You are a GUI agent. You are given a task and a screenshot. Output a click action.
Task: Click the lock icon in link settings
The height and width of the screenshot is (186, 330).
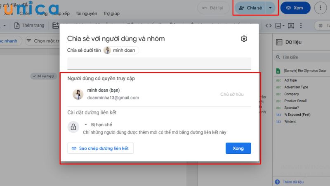tap(73, 127)
